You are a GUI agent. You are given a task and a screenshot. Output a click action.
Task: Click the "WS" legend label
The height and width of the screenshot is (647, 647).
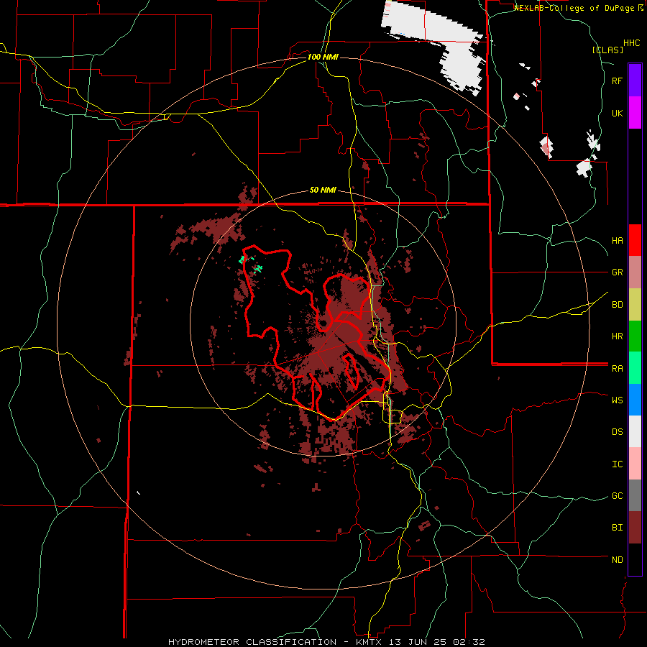(x=617, y=400)
